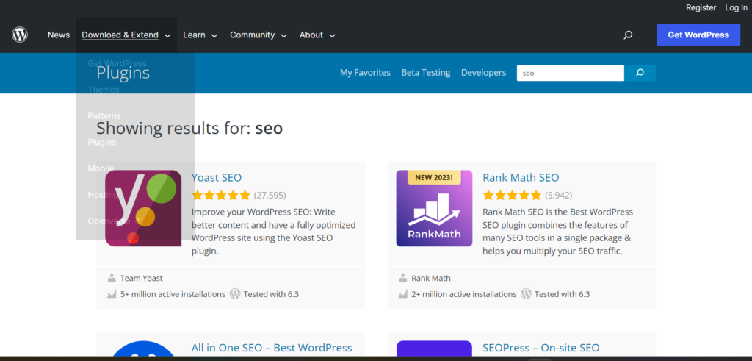
Task: Click Rank Math author person icon
Action: (x=403, y=278)
